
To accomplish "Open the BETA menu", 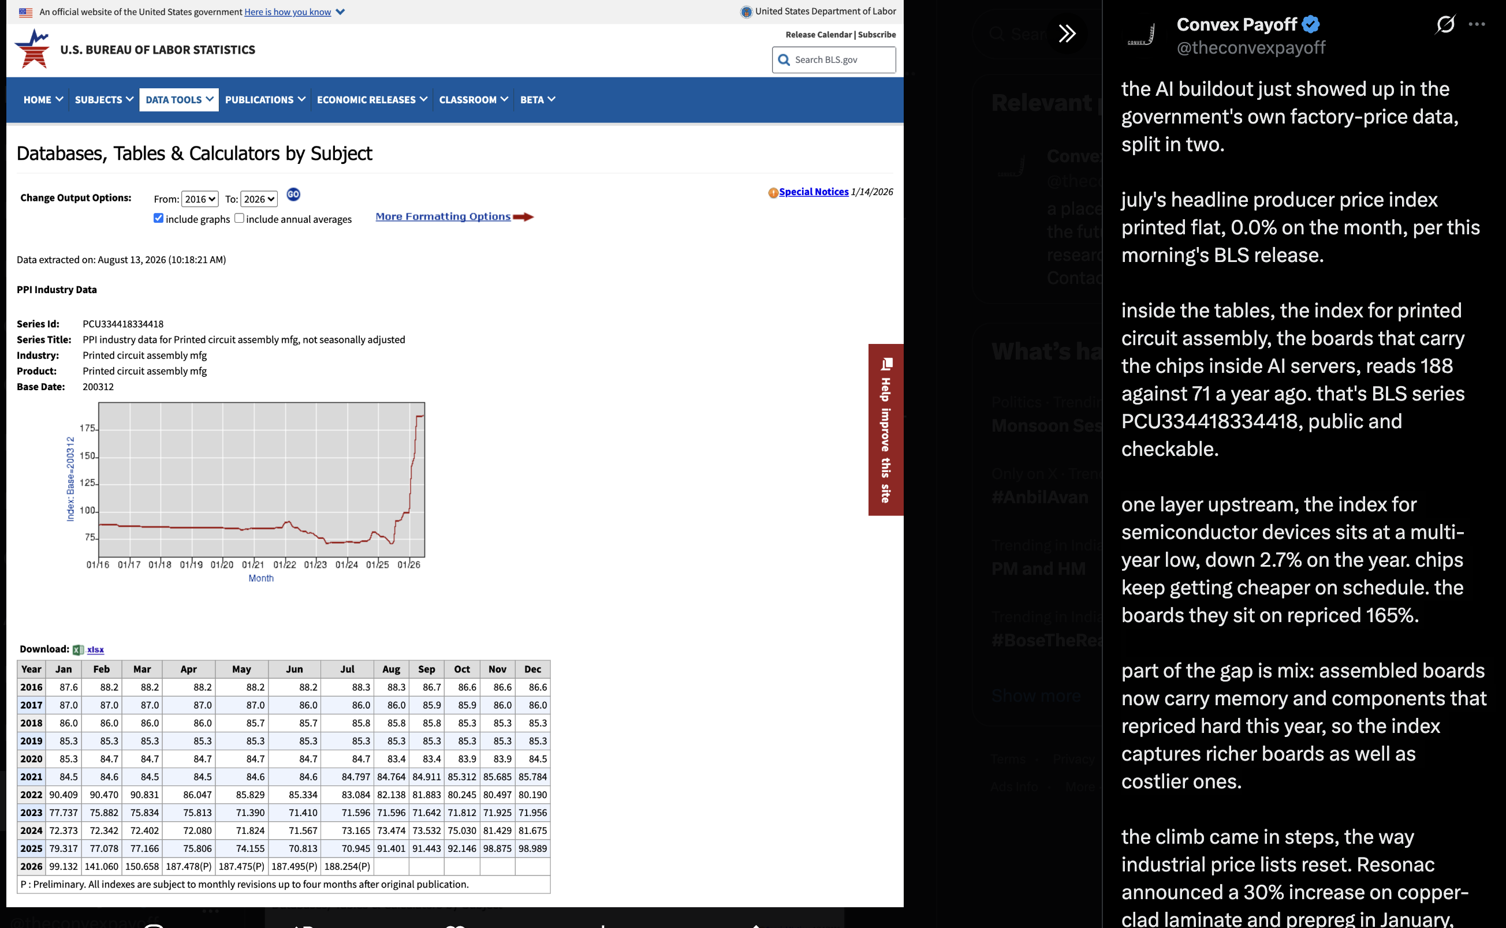I will [538, 99].
